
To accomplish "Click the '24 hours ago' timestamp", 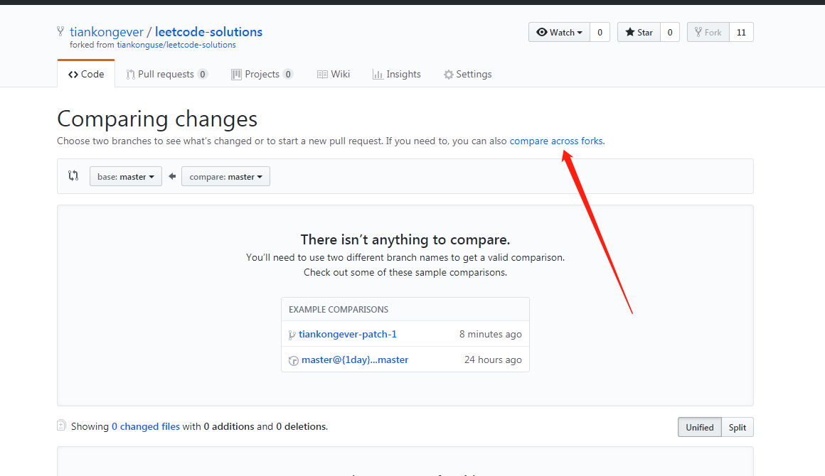I will coord(493,360).
